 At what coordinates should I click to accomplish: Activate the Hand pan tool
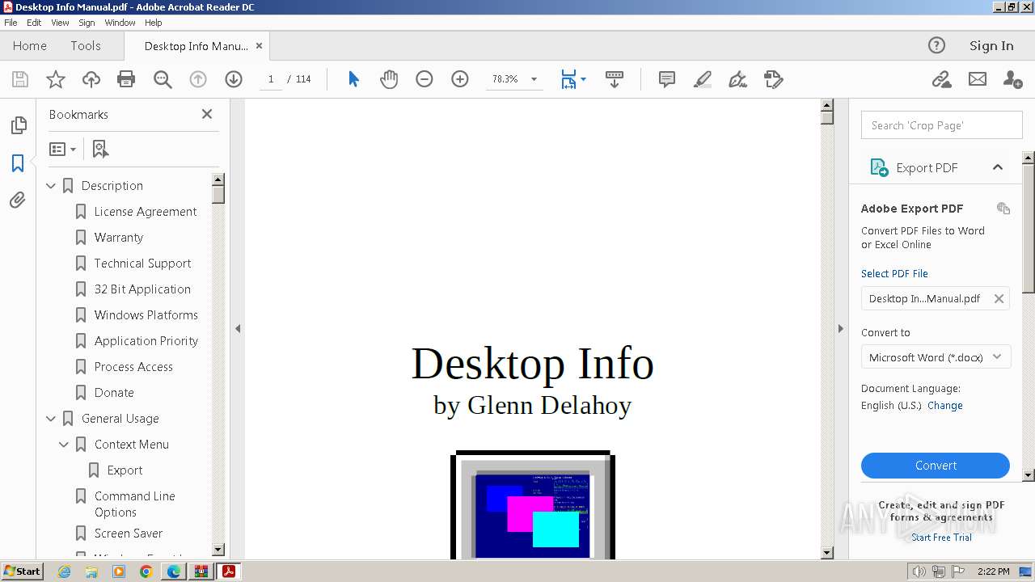click(389, 79)
